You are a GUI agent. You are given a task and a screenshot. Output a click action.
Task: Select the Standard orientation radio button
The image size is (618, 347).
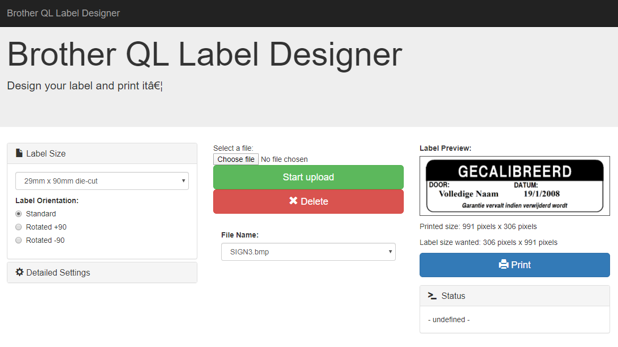(x=19, y=214)
